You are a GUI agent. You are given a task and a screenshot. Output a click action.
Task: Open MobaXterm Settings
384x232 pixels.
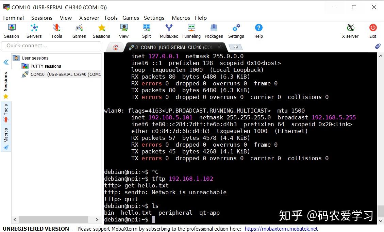[x=236, y=31]
